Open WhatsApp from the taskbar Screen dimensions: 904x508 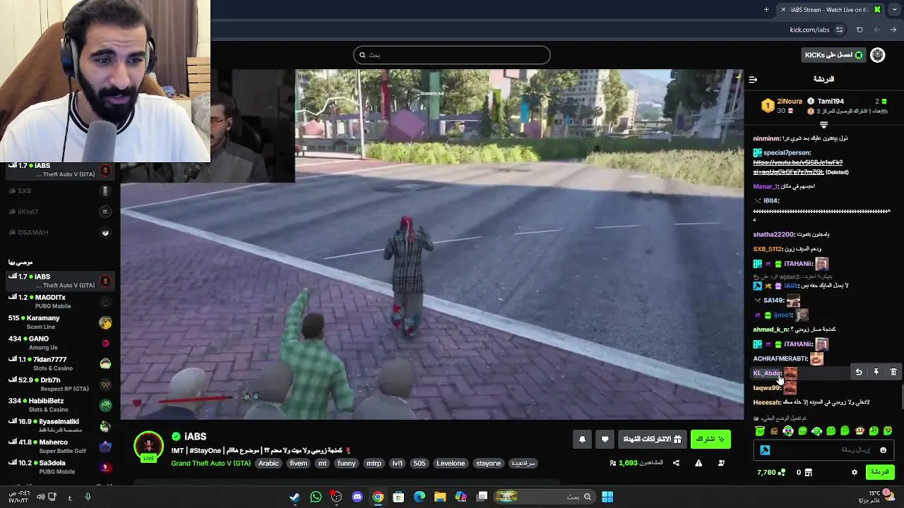click(x=316, y=497)
